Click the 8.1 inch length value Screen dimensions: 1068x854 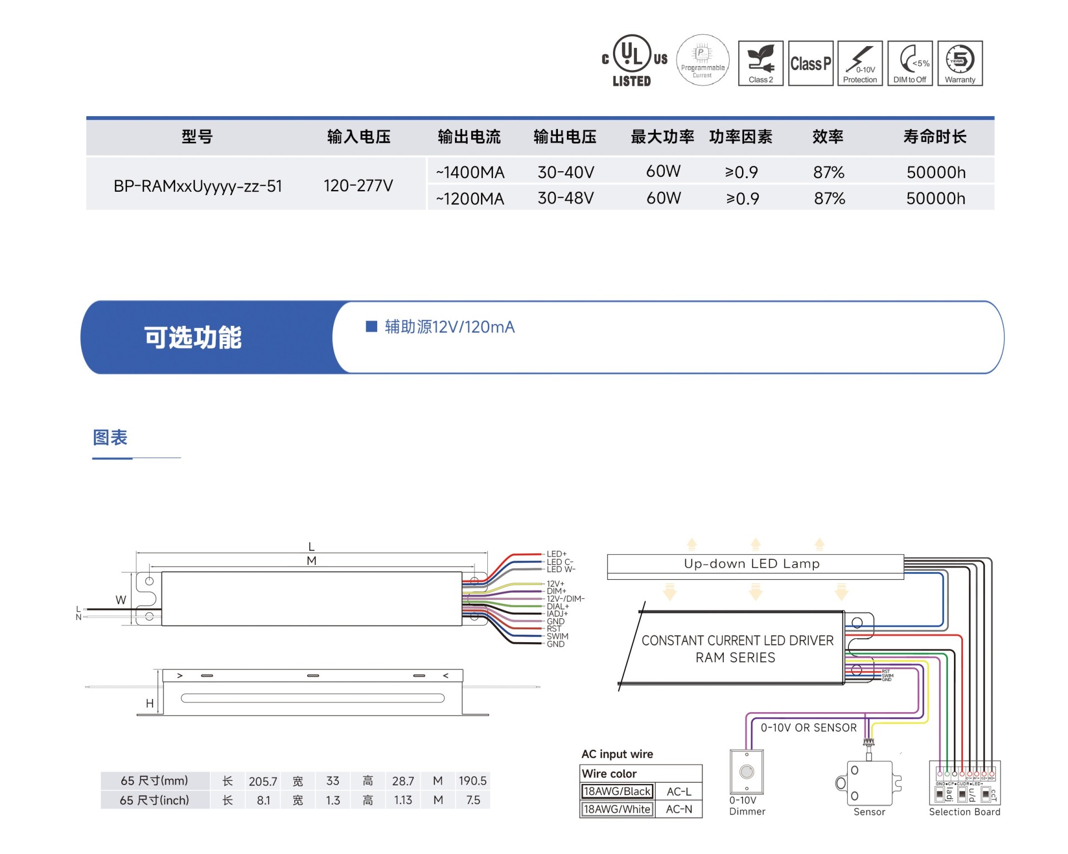click(263, 801)
